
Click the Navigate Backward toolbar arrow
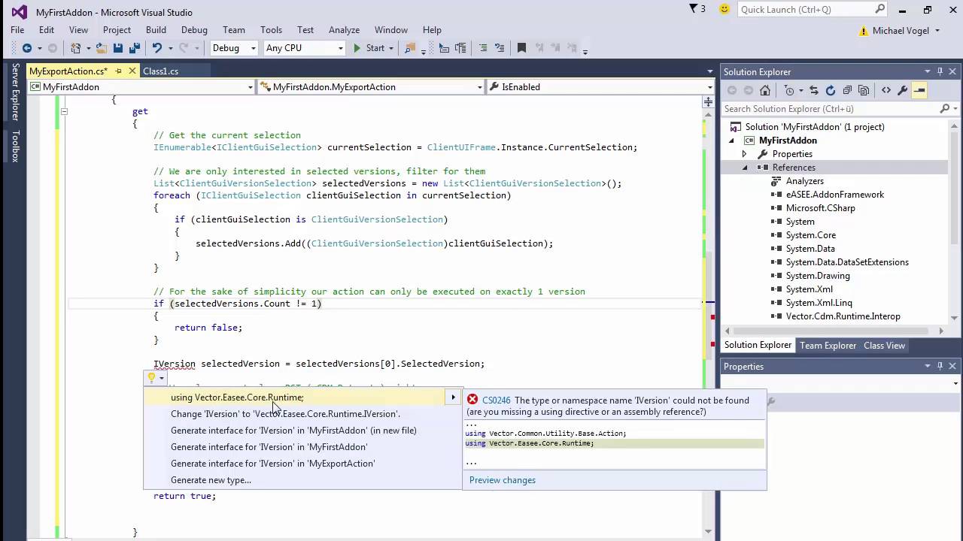27,48
